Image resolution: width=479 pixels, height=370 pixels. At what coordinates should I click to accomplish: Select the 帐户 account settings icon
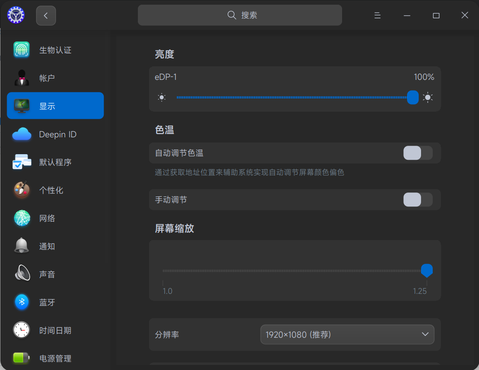coord(21,78)
